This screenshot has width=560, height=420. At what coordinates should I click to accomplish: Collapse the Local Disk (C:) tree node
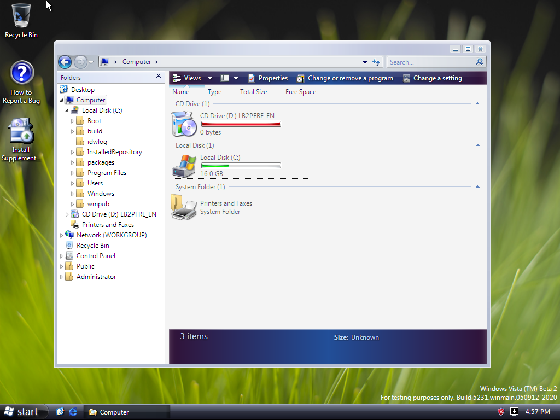[x=67, y=110]
